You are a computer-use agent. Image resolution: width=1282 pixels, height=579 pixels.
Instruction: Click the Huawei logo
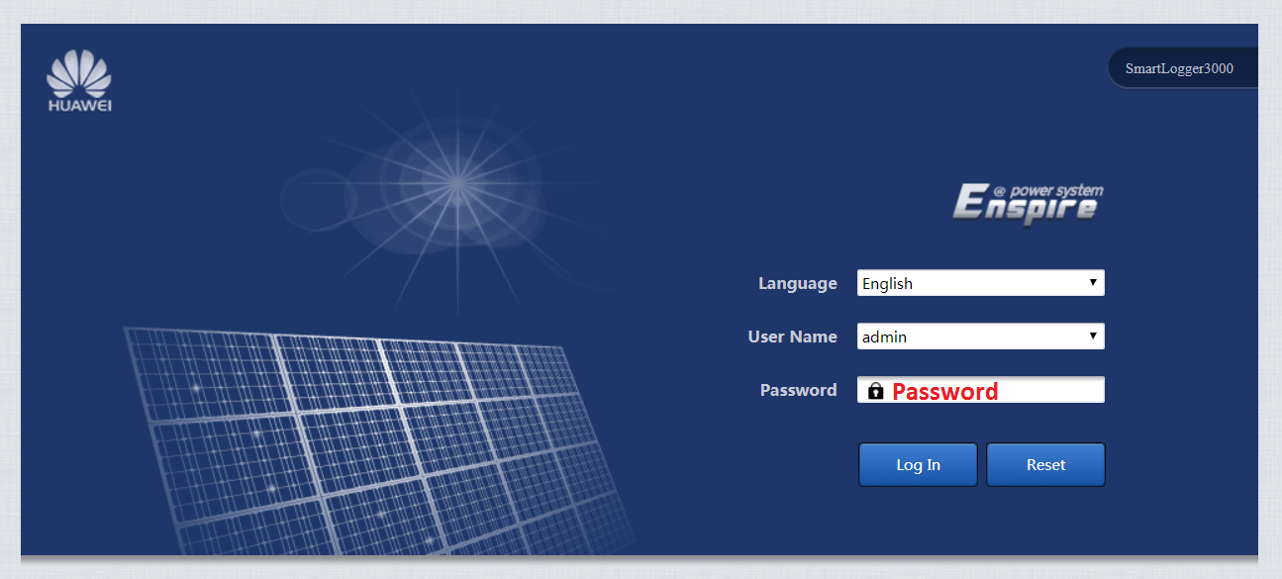click(x=79, y=80)
